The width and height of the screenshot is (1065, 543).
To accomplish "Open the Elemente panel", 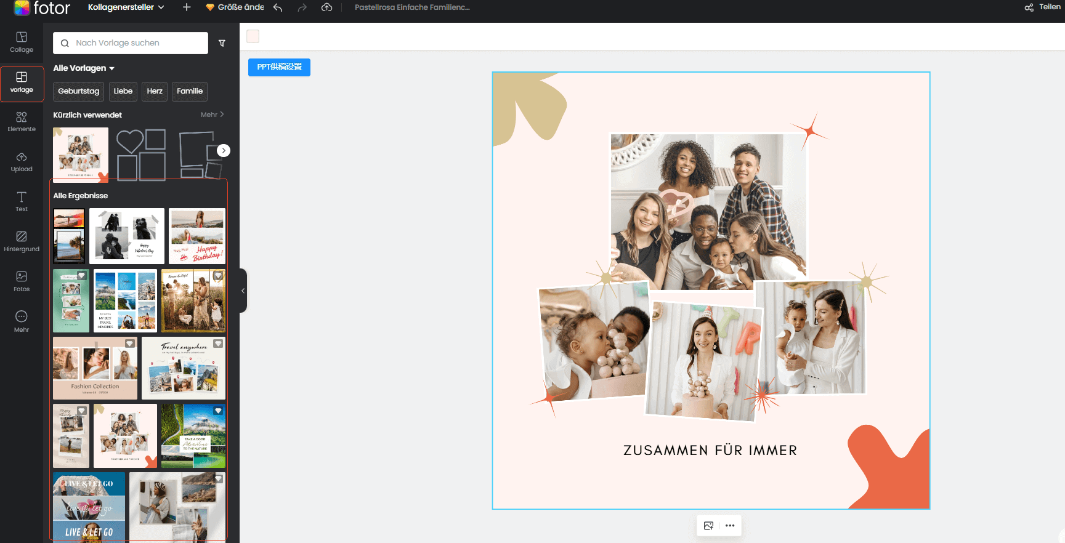I will tap(22, 122).
